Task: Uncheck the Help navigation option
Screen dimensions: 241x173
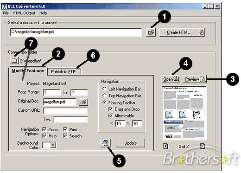Action: click(44, 136)
